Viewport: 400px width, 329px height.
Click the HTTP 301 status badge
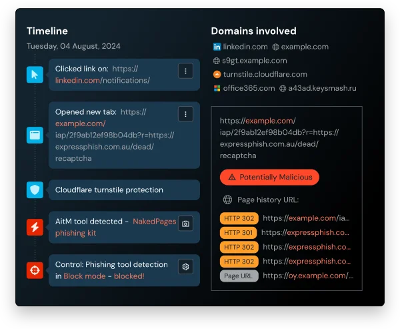[238, 233]
